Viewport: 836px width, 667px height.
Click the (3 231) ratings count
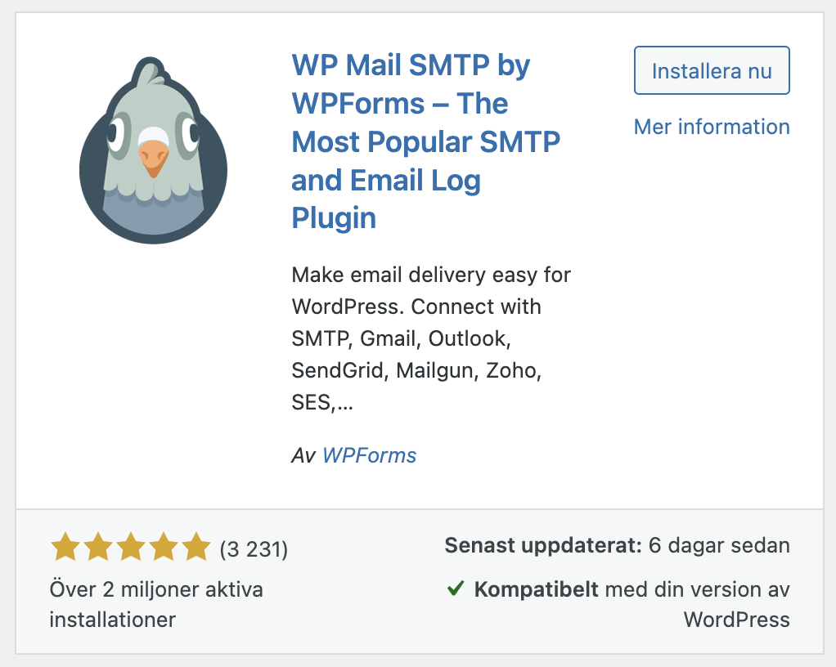254,549
